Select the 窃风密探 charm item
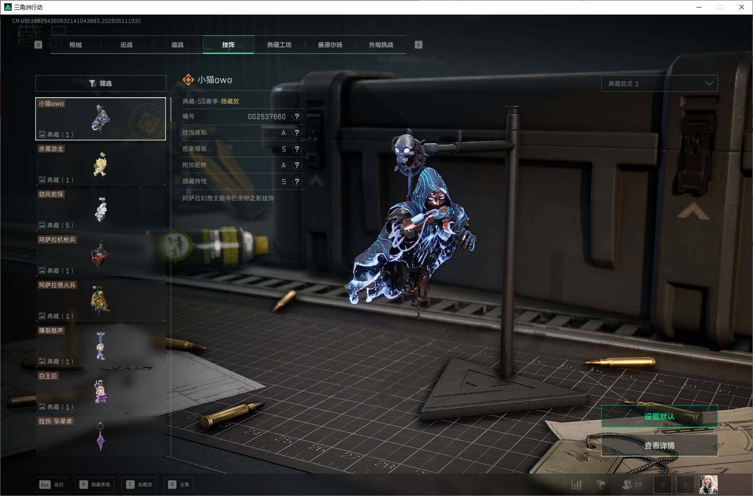Viewport: 753px width, 496px height. (101, 209)
